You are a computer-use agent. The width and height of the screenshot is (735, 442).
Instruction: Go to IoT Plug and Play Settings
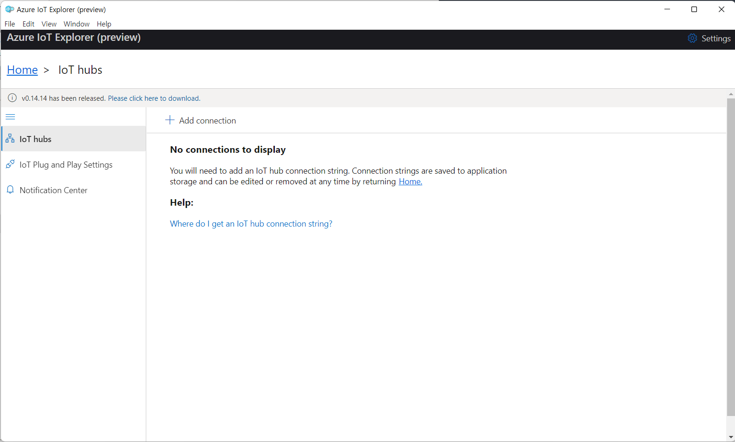74,164
